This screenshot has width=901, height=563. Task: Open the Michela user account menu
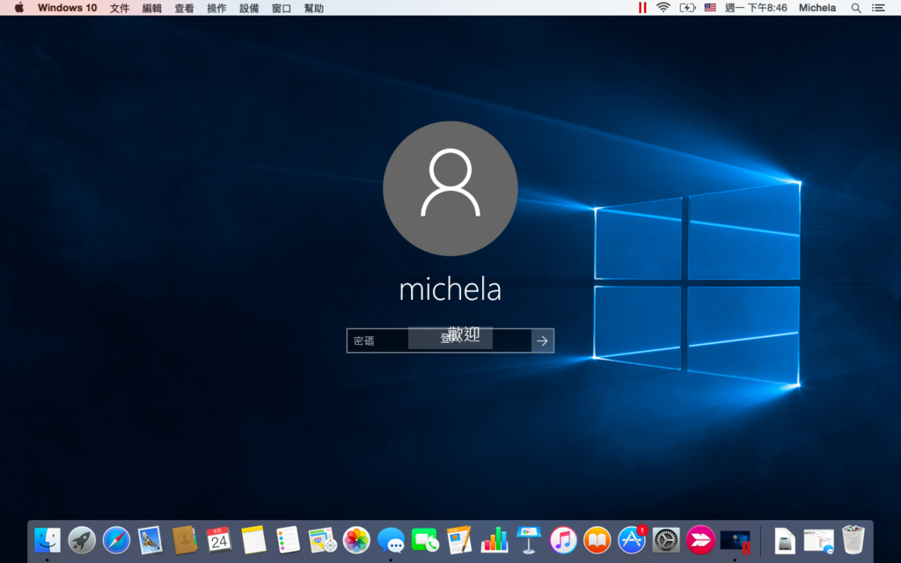tap(817, 8)
